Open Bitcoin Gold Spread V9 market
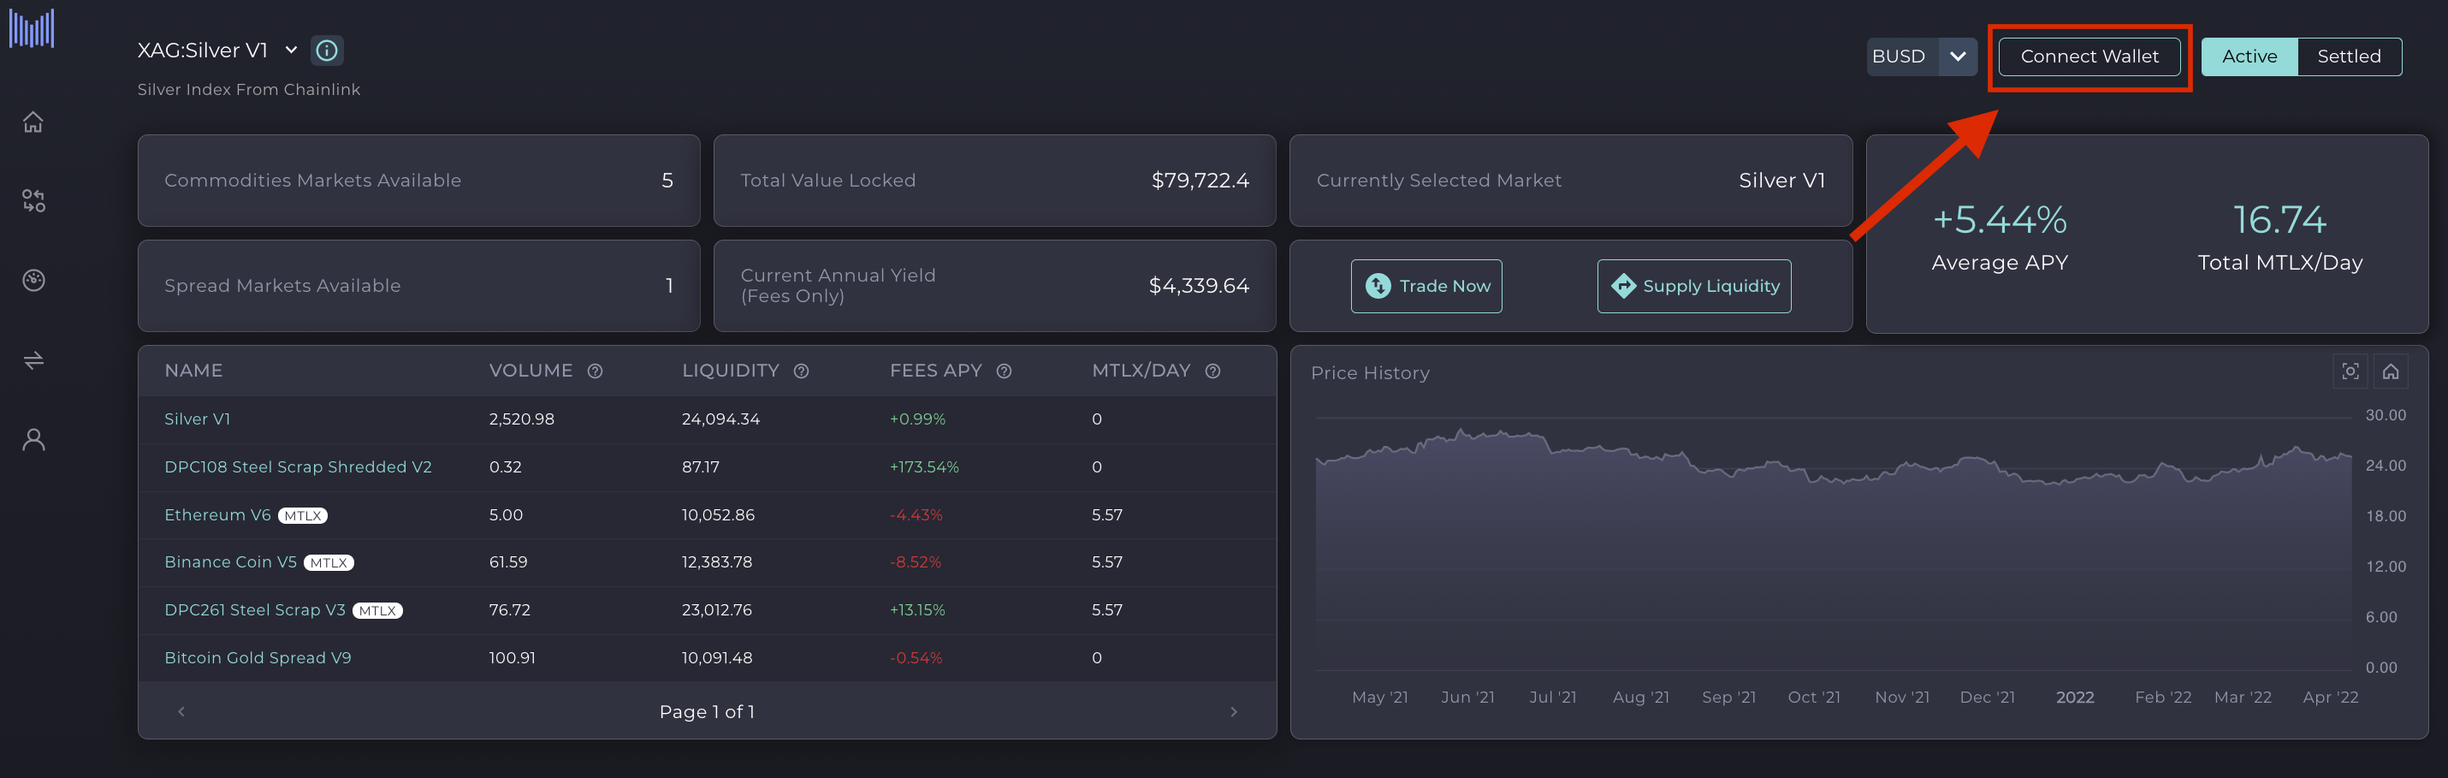The image size is (2448, 778). click(258, 657)
